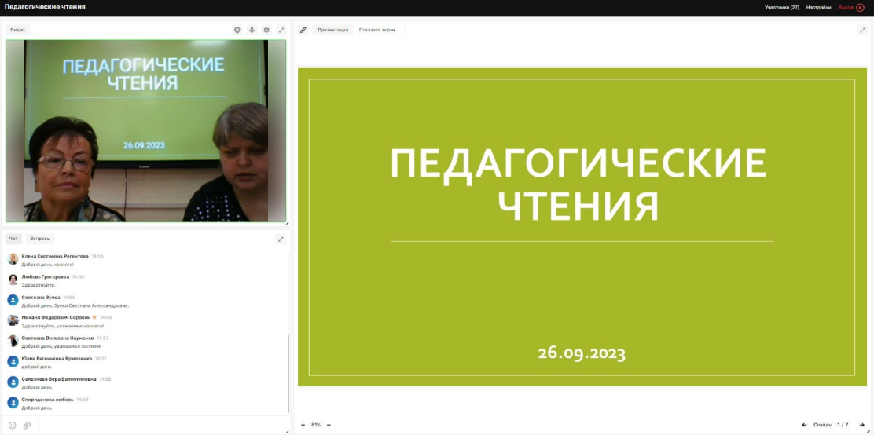Click the presentation slide area
The height and width of the screenshot is (435, 874).
coord(582,227)
